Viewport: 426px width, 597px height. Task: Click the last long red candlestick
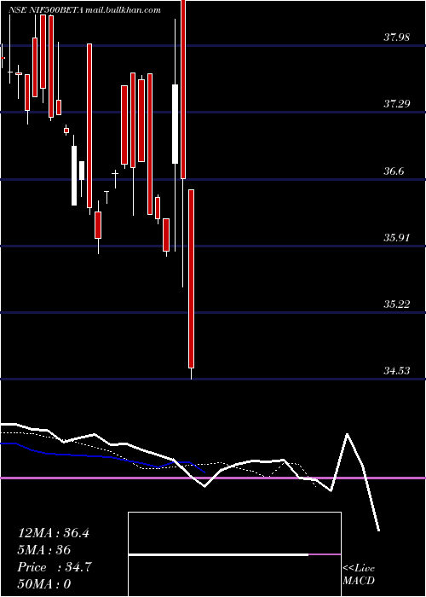tap(192, 279)
